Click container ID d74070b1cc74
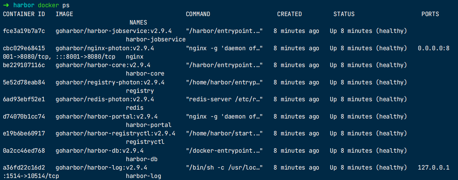 pos(24,117)
